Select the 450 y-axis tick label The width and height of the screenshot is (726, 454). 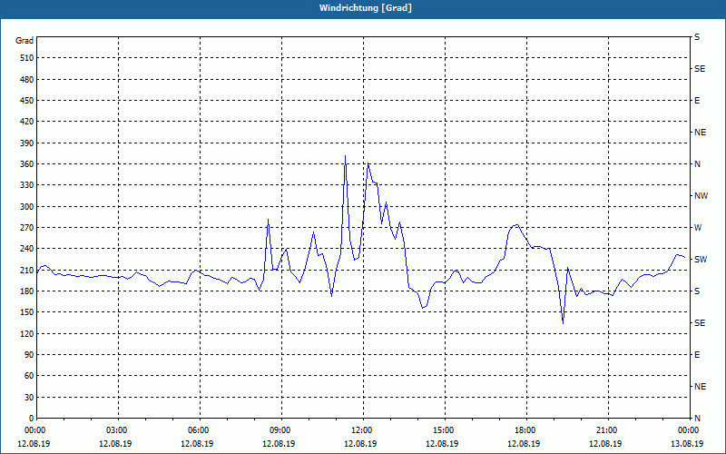click(27, 101)
